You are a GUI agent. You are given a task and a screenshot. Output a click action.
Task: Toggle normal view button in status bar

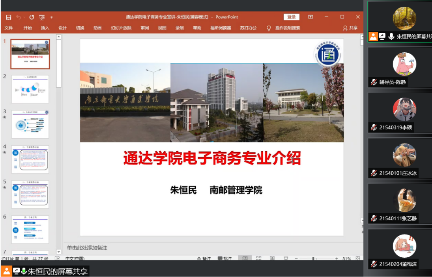pos(245,259)
